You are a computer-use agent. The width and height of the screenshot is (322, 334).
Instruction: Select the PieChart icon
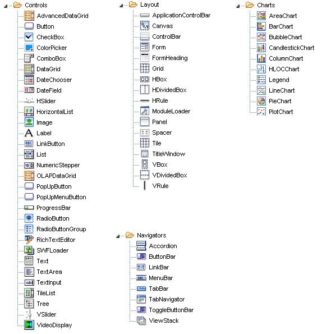pyautogui.click(x=261, y=101)
